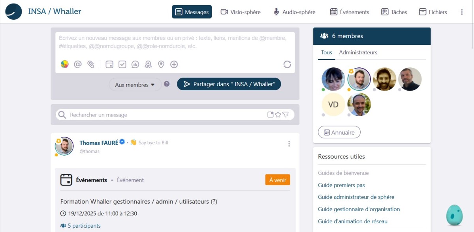Open the Aux membres audience dropdown
Image resolution: width=474 pixels, height=232 pixels.
[135, 85]
